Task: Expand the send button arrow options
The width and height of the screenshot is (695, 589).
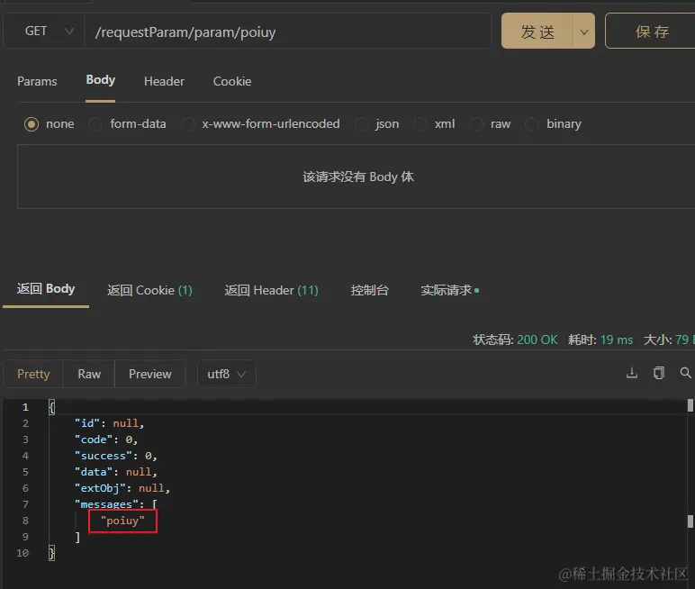Action: [583, 32]
